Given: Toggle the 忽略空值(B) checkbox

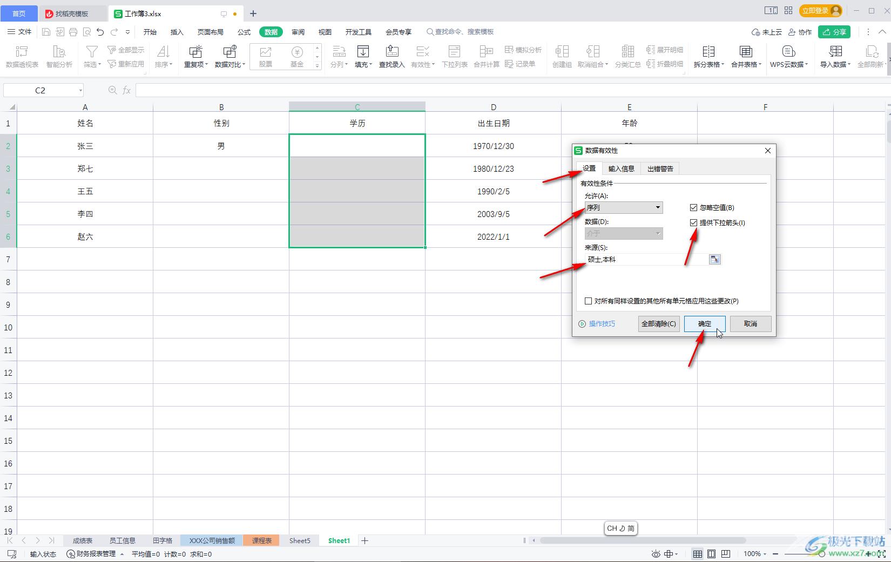Looking at the screenshot, I should point(693,207).
